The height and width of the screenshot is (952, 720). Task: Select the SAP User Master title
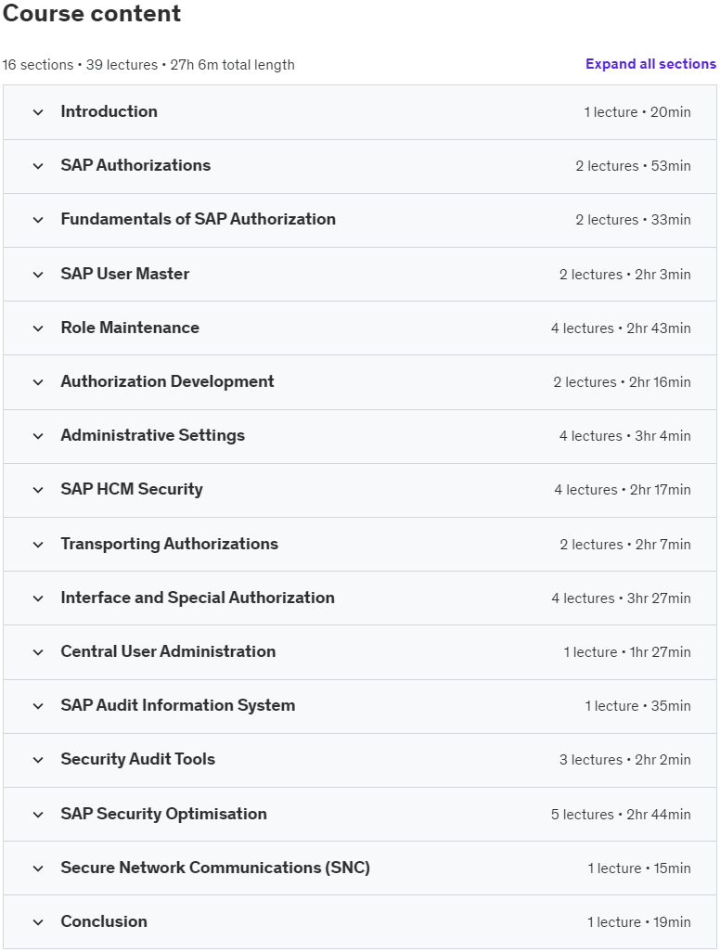tap(125, 274)
